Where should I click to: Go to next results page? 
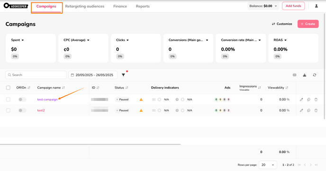tap(311, 165)
